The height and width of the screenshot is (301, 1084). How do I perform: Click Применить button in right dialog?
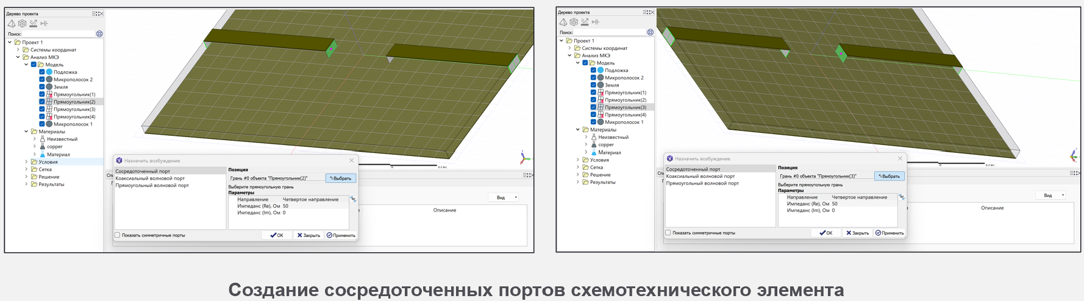click(x=890, y=233)
